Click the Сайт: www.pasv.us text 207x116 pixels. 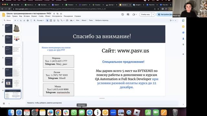[125, 51]
